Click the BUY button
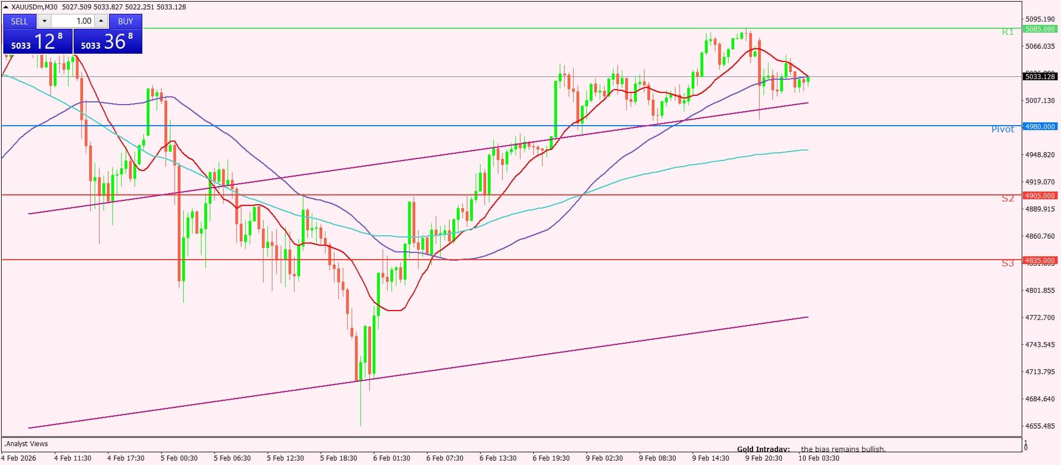 point(126,21)
